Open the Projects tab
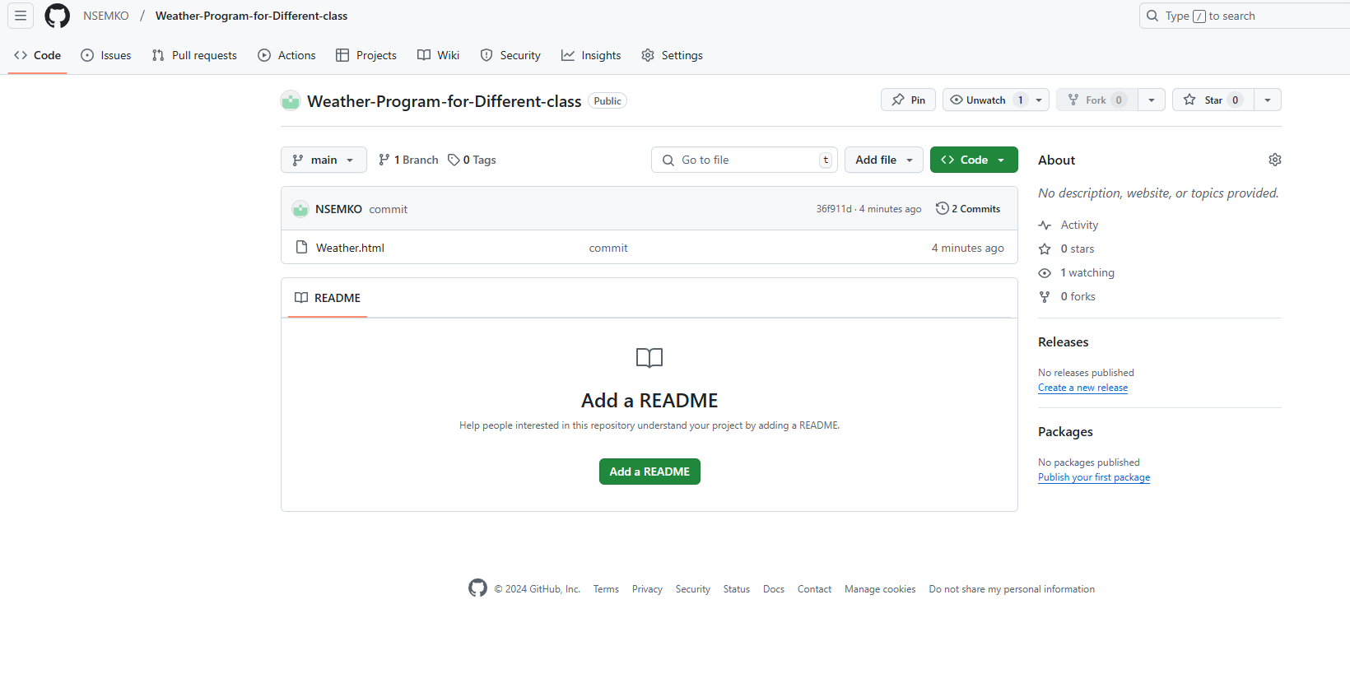This screenshot has width=1350, height=683. 366,55
